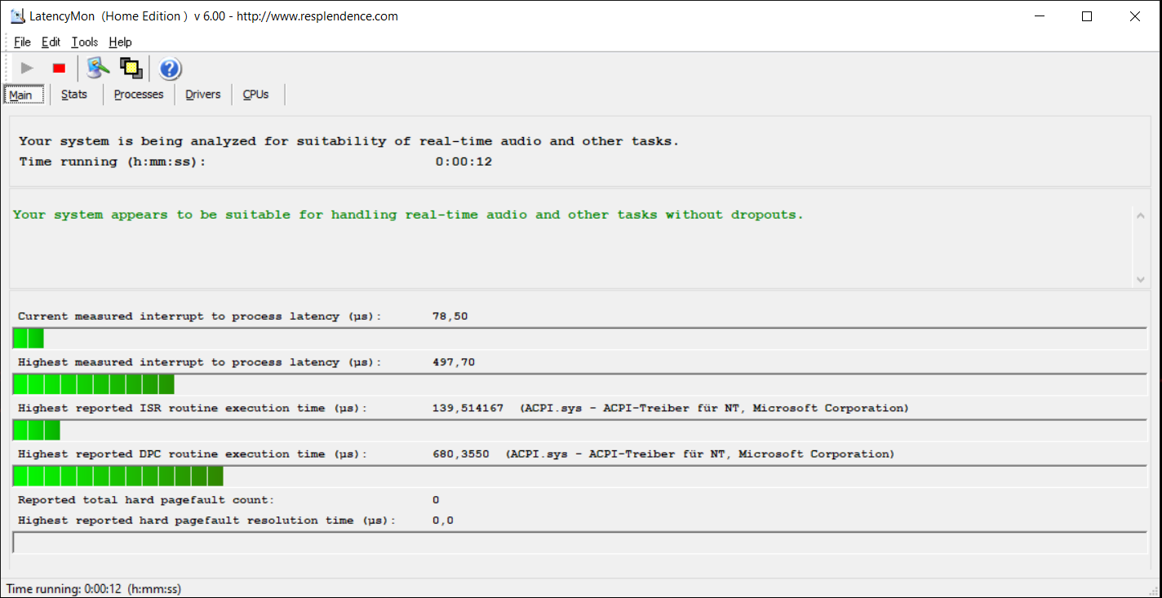
Task: Switch to the Stats tab
Action: (x=74, y=95)
